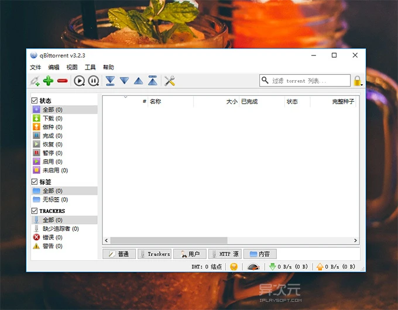Screen dimensions: 398x310
Task: Sort by the 已完成 column header
Action: coord(262,101)
